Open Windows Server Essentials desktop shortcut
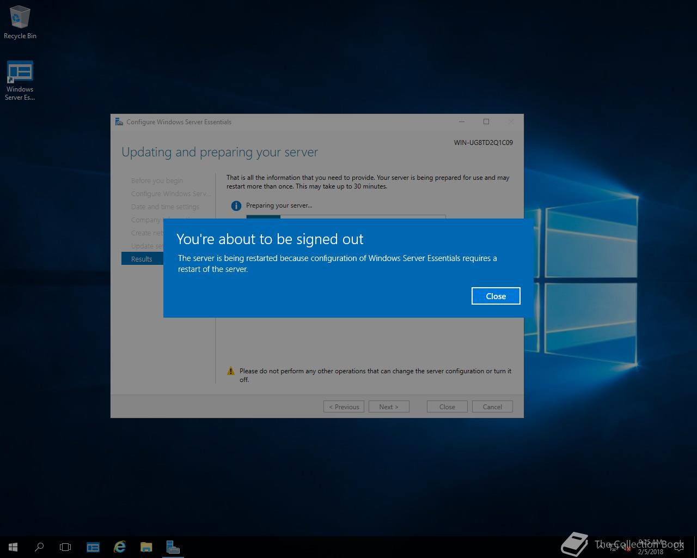The image size is (697, 558). coord(20,81)
